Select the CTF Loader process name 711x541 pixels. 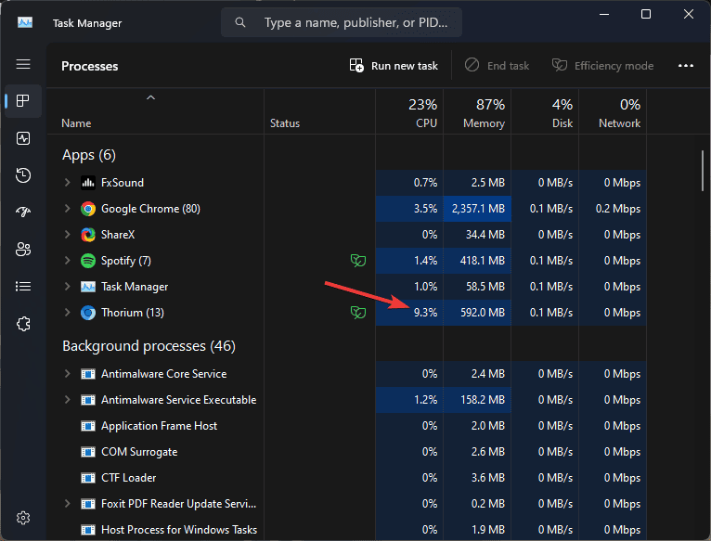(128, 478)
